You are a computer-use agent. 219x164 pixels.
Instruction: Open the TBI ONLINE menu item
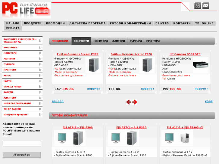[x=204, y=23]
